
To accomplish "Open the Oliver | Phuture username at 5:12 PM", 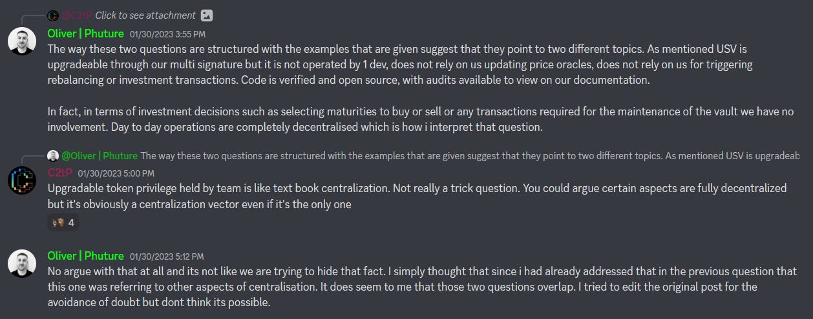I will tap(85, 256).
